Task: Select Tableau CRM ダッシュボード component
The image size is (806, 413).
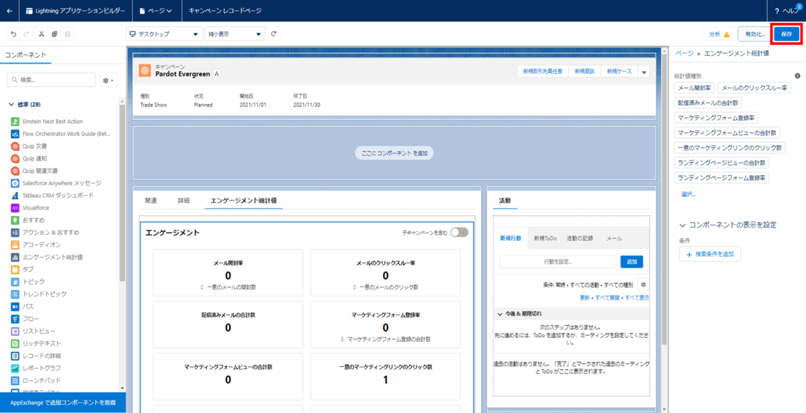Action: point(52,195)
